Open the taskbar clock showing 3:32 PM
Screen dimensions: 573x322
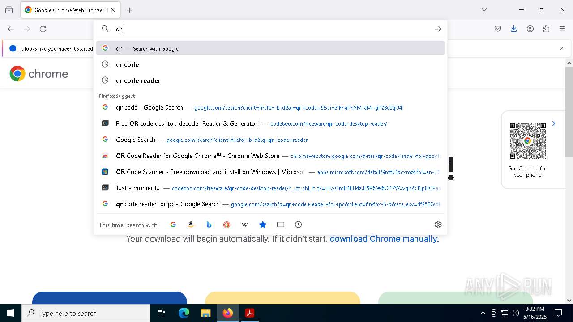click(535, 313)
